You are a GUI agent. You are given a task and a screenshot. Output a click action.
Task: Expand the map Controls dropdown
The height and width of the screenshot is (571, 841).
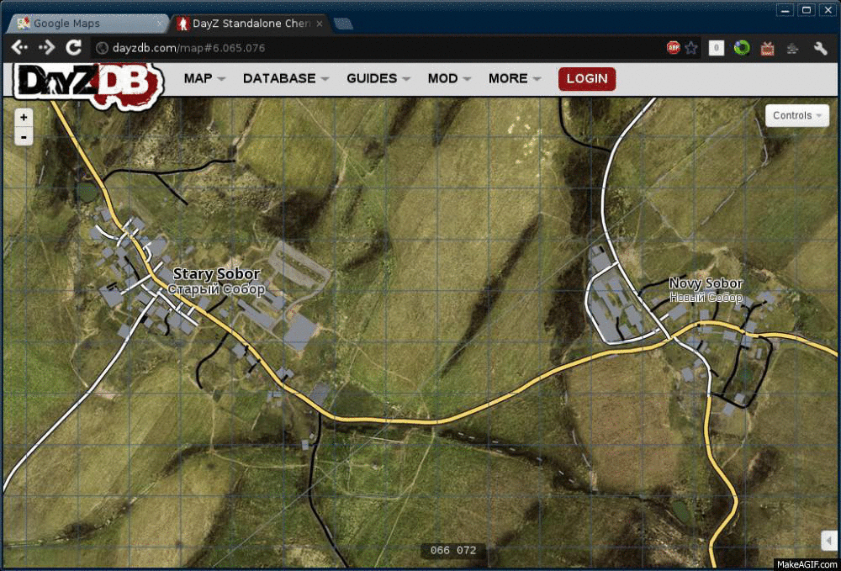pyautogui.click(x=796, y=116)
